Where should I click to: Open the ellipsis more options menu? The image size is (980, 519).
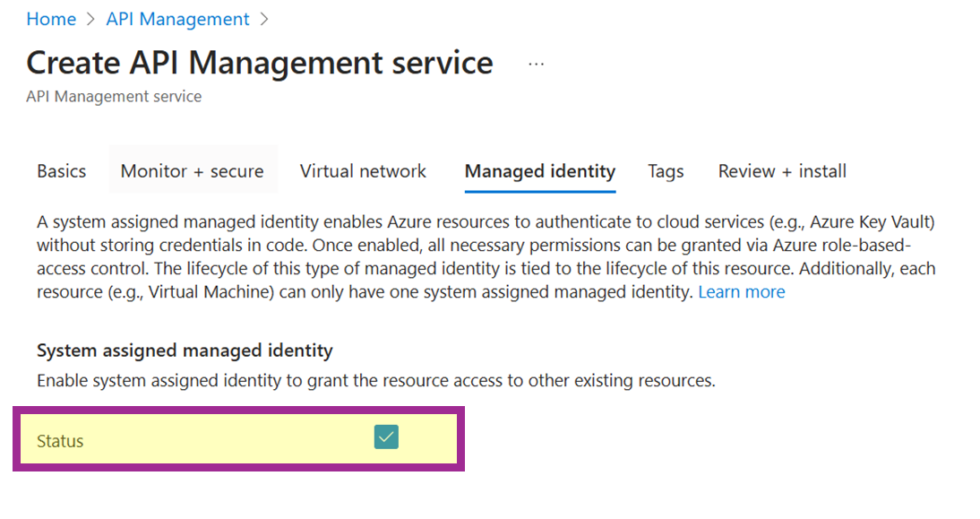point(536,65)
